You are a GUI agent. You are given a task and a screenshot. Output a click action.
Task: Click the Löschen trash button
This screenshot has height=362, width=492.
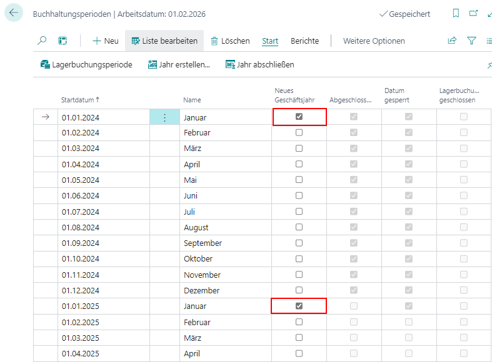pyautogui.click(x=230, y=41)
